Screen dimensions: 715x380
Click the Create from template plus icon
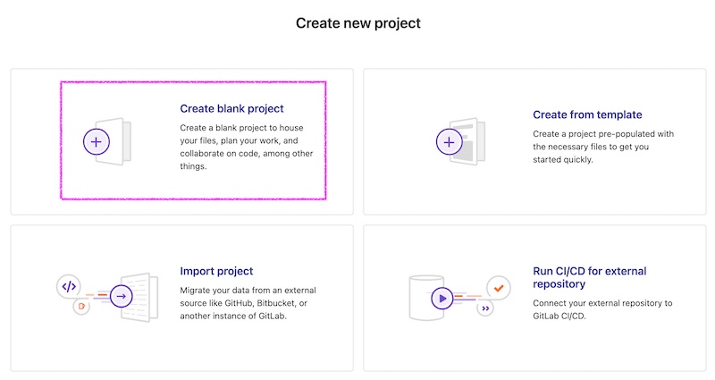(450, 142)
